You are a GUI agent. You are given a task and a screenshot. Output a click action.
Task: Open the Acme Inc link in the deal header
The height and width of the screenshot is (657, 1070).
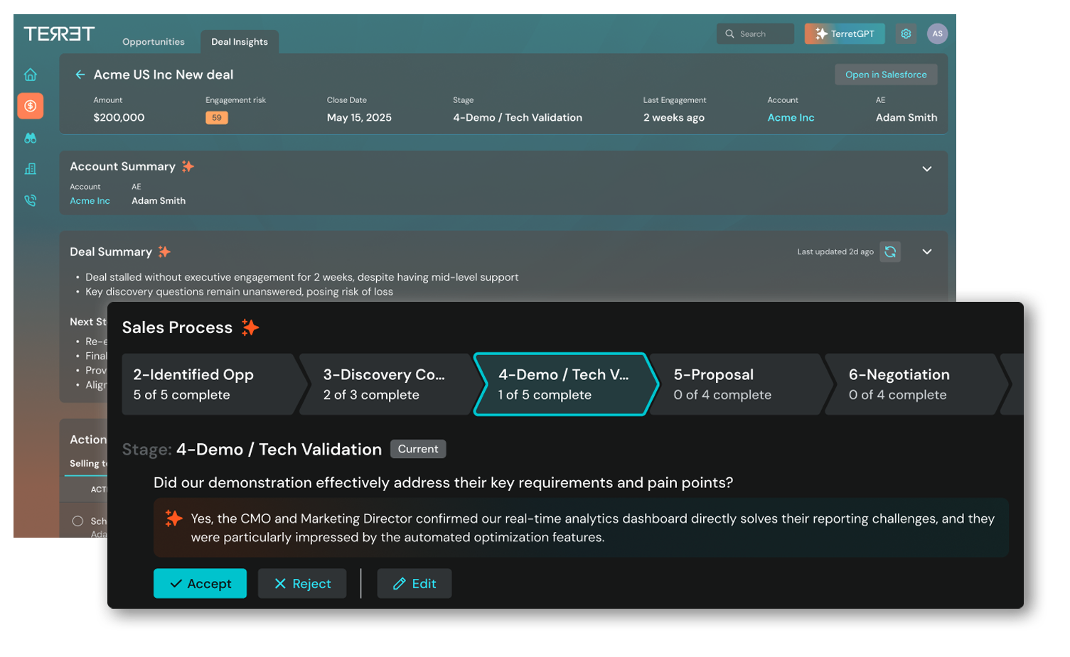791,118
